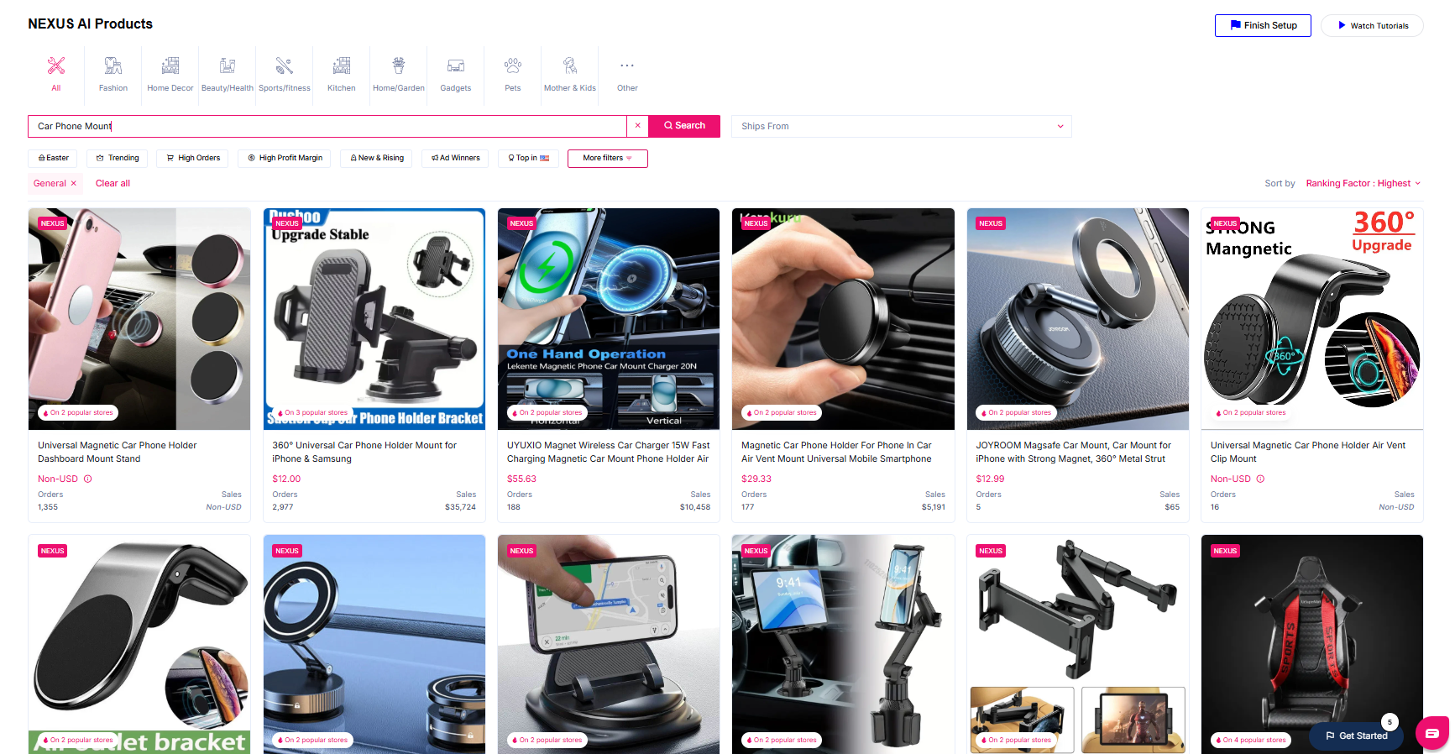Screen dimensions: 1455x754
Task: Click the Non-USD info icon on Dashboard Mount Stand
Action: (88, 479)
